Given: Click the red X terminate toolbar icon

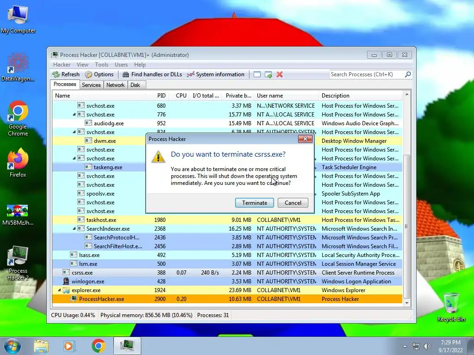Looking at the screenshot, I should point(280,74).
